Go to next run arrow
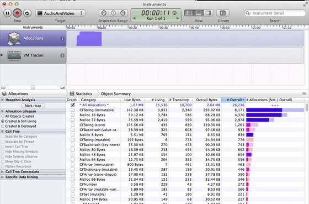The height and width of the screenshot is (204, 309). pyautogui.click(x=178, y=18)
